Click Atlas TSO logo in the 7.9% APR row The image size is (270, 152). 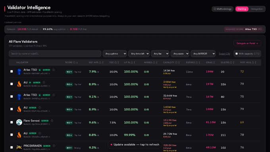19,71
